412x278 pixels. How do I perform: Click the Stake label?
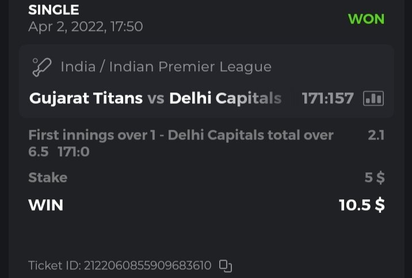point(48,177)
